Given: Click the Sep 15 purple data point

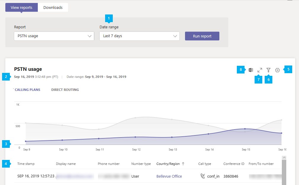Looking at the screenshot, I should tap(245, 129).
